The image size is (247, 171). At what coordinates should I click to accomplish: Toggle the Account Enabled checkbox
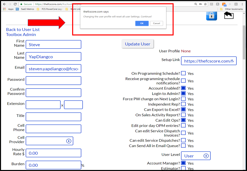[x=183, y=88]
